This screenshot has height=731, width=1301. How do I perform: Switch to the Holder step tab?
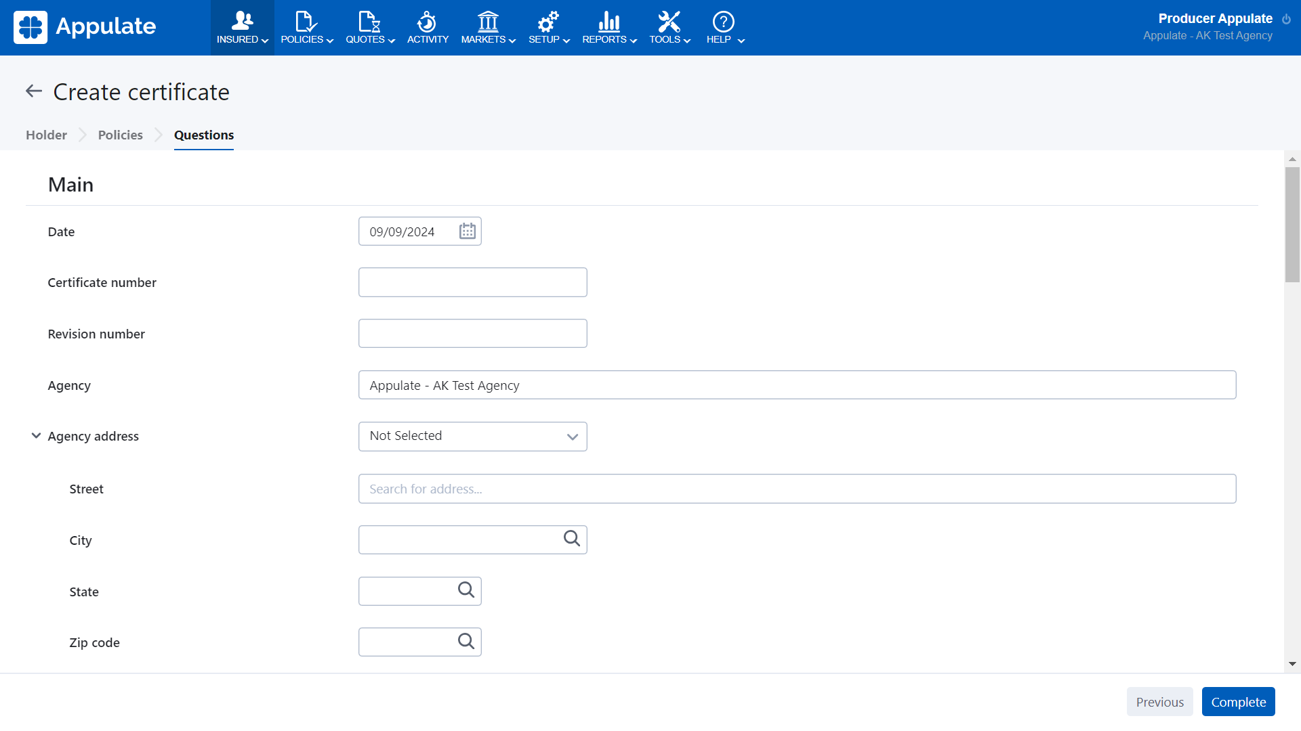(46, 135)
